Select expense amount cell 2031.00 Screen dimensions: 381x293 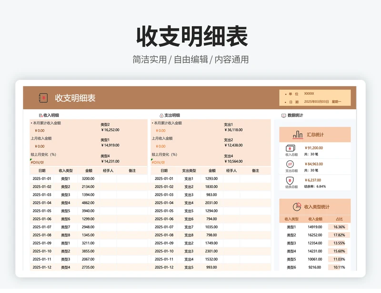coord(211,203)
